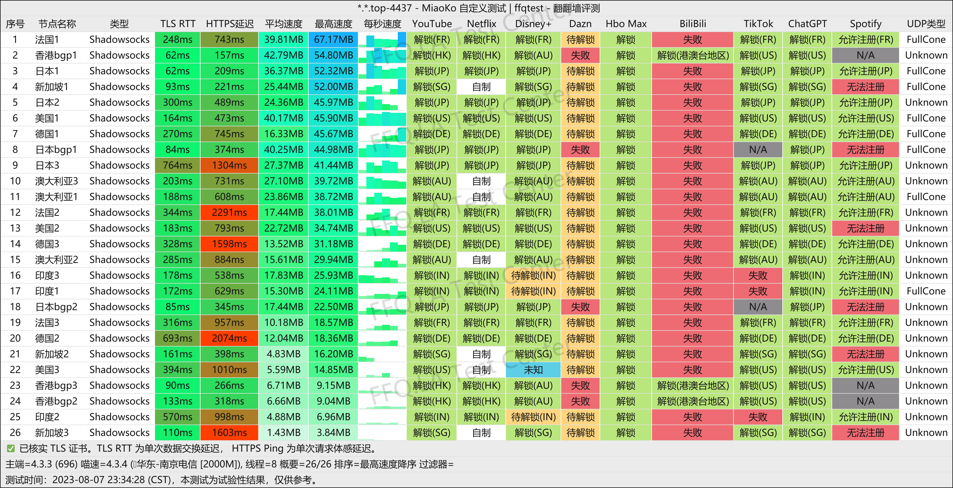Click the 序号 column header
This screenshot has width=953, height=488.
[x=15, y=24]
